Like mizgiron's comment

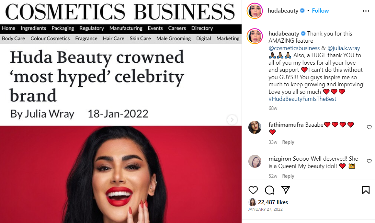coord(369,161)
